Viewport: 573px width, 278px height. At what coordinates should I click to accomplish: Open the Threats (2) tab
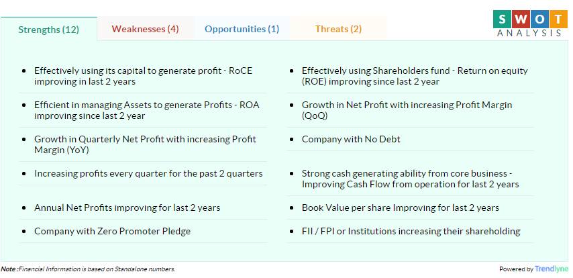[x=338, y=29]
